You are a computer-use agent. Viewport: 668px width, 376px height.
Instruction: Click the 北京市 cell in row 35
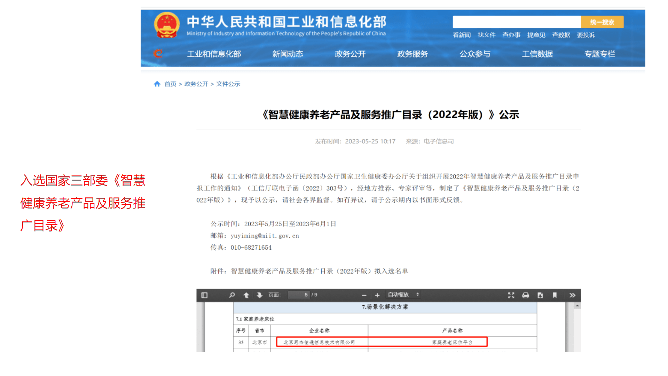[x=260, y=342]
